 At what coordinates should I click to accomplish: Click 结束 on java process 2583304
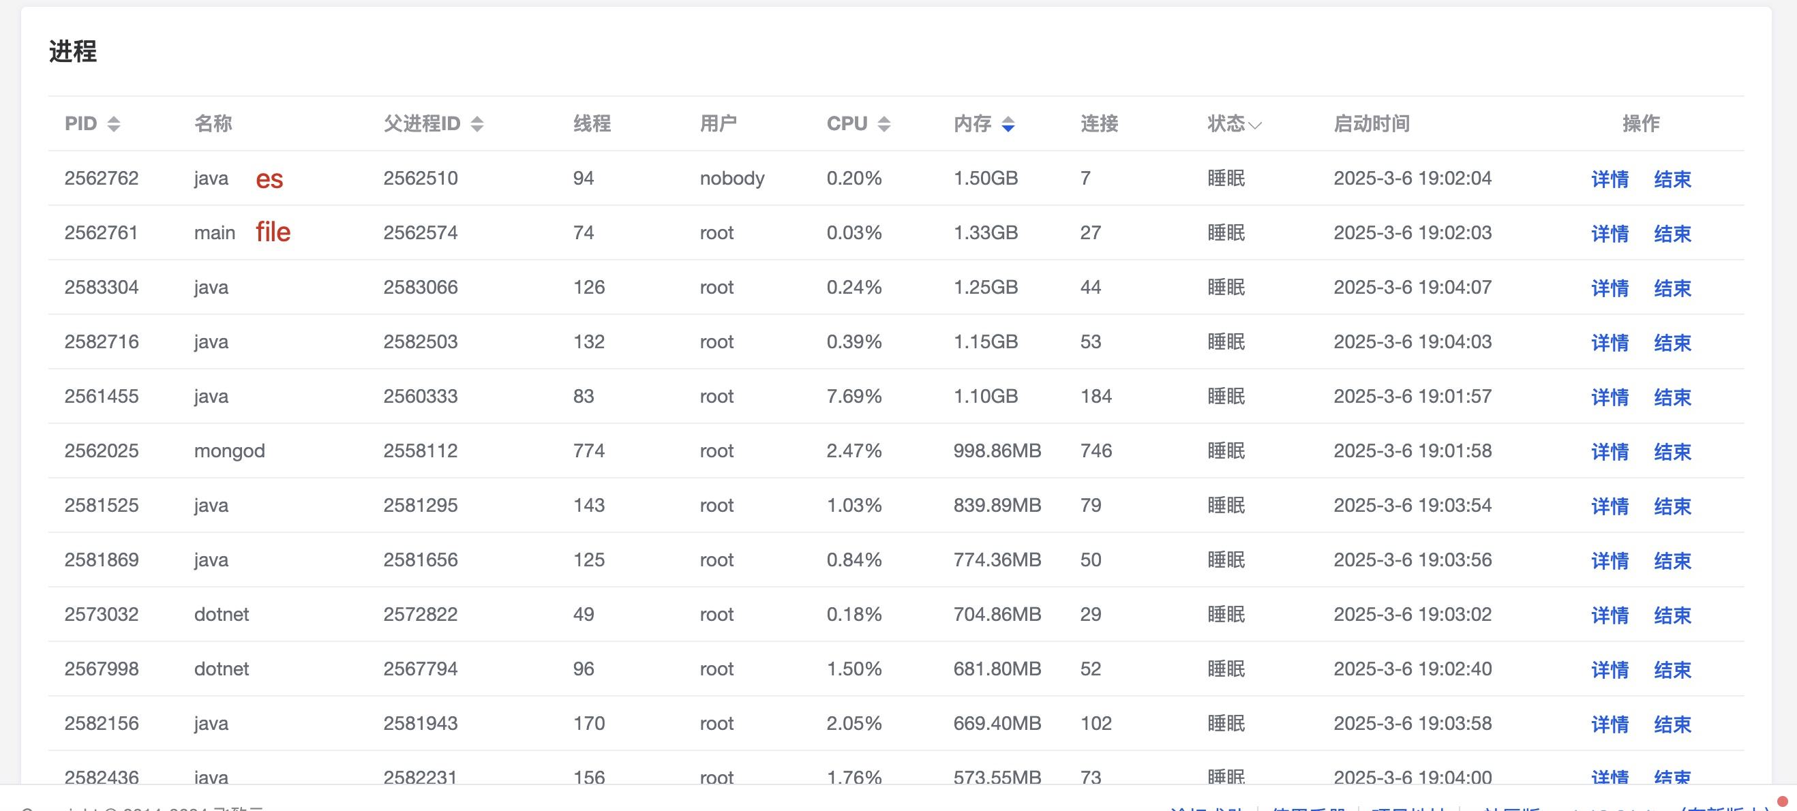click(1672, 288)
